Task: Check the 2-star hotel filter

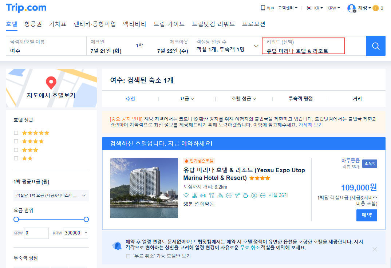Action: 16,158
